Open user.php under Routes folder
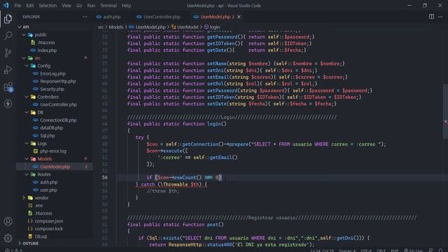Viewport: 448px width, 252px height. point(48,190)
